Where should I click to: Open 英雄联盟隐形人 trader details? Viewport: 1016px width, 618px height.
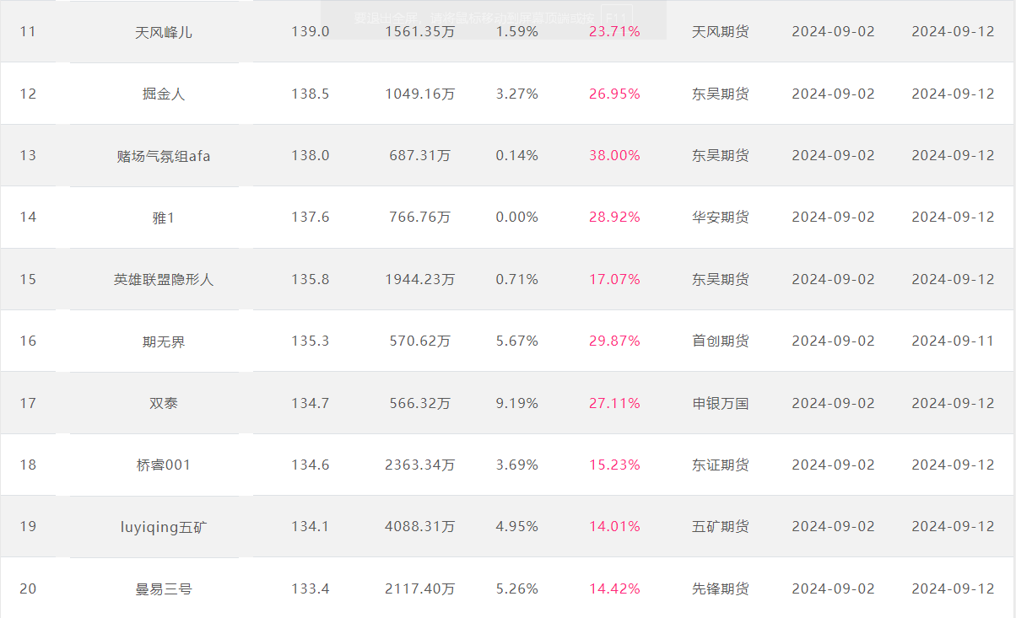164,279
